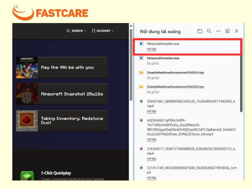Expand the ACCOUNT dropdown chevron
This screenshot has width=252, height=189.
113,31
